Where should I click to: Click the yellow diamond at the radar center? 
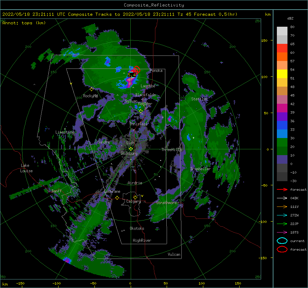pyautogui.click(x=131, y=149)
